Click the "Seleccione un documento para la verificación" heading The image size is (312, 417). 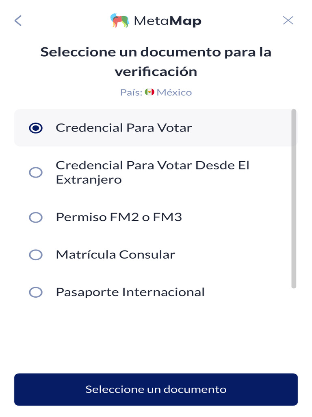[x=156, y=62]
